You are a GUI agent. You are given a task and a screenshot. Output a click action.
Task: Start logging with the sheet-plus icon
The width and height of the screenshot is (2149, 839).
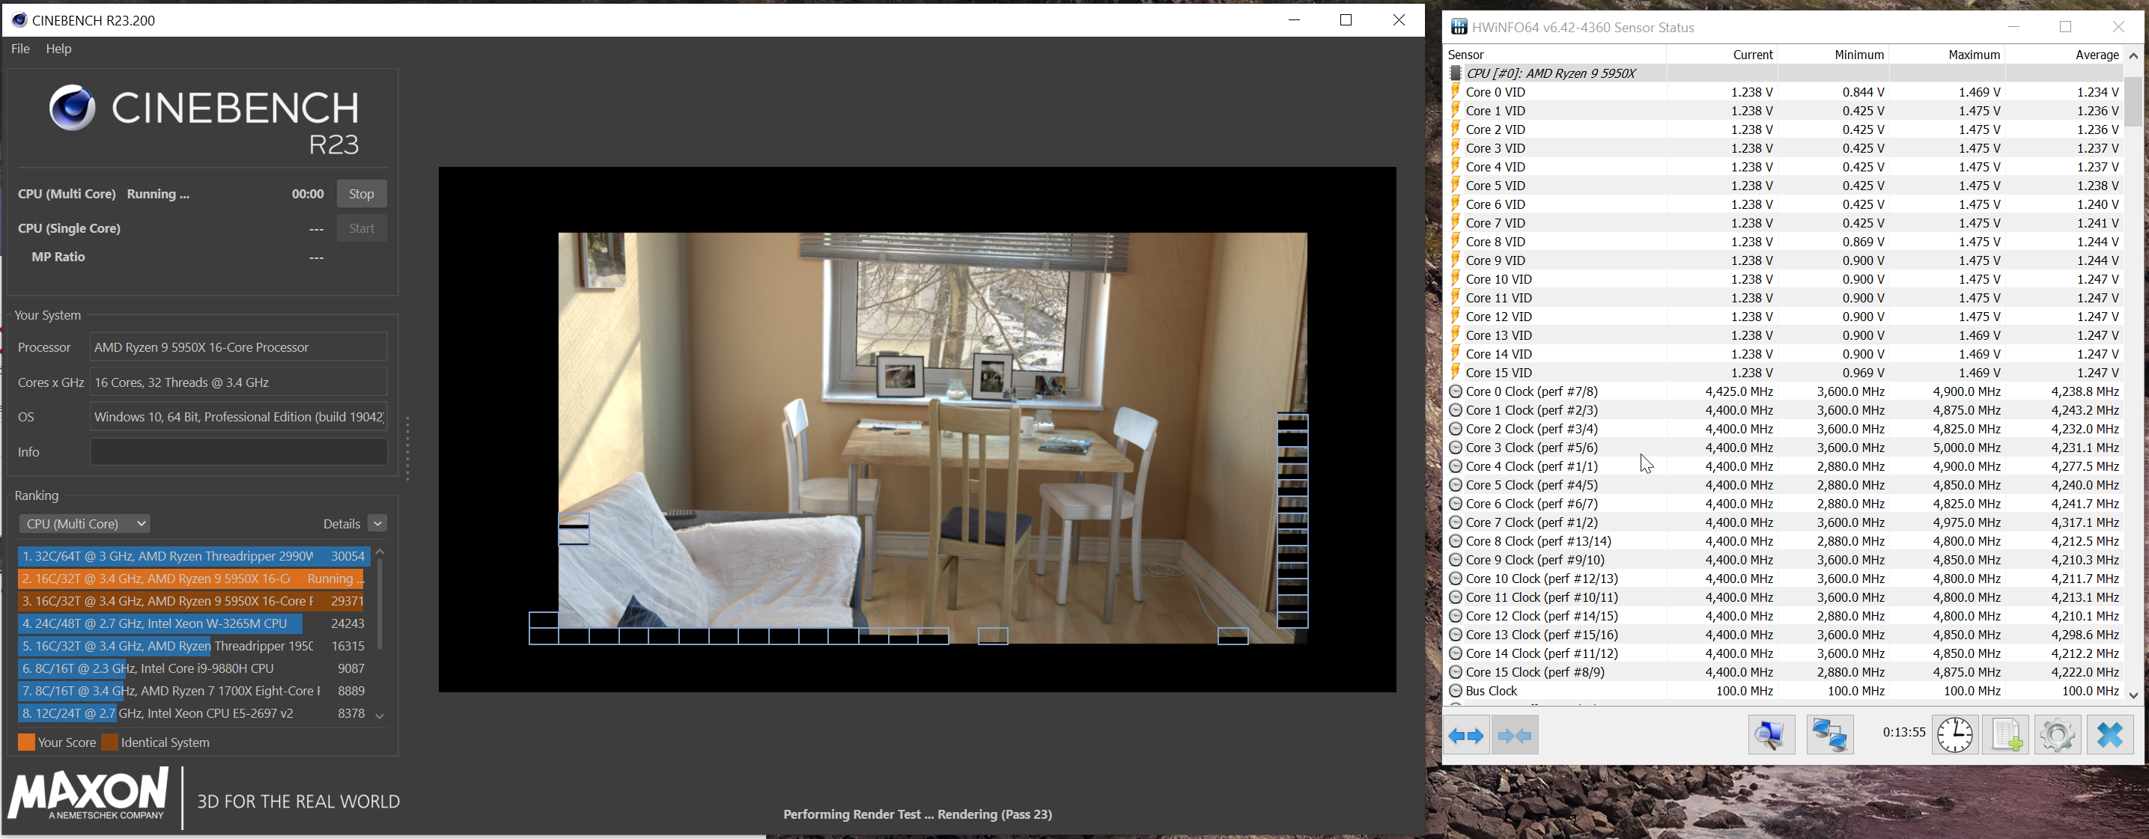(x=2006, y=736)
